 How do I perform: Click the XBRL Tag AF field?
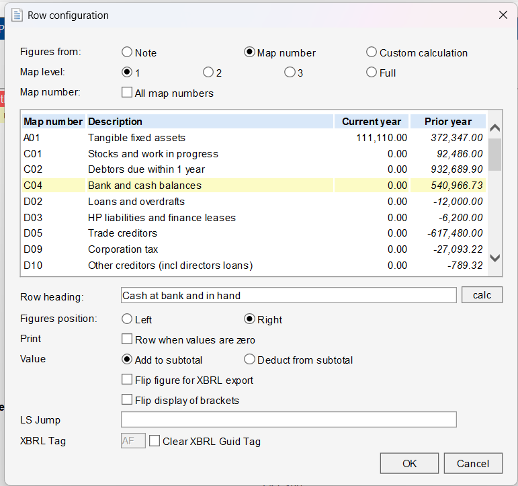(133, 441)
